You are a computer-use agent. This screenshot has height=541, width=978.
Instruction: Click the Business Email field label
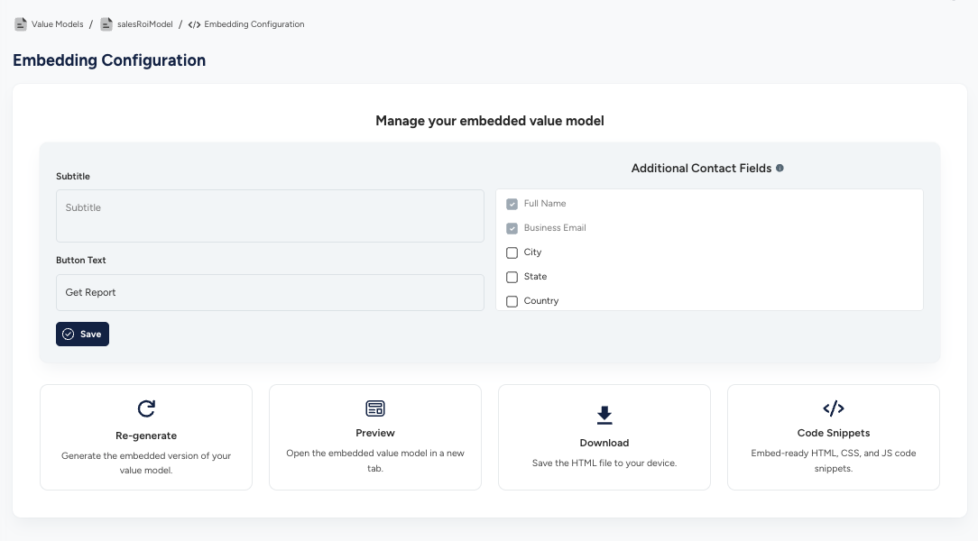click(555, 228)
